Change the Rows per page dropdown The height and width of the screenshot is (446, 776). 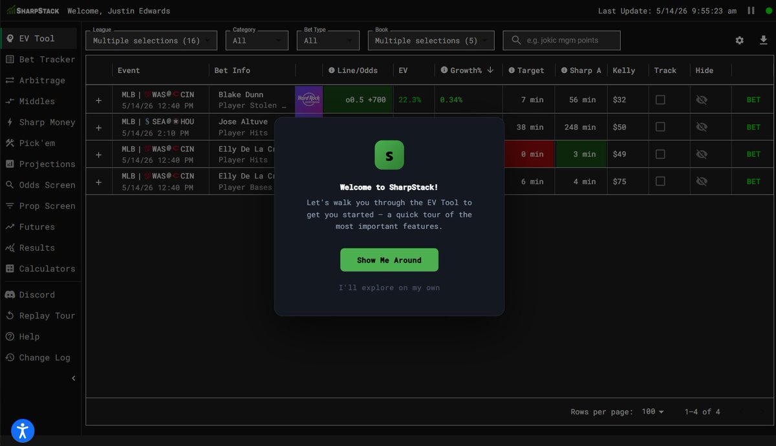652,412
